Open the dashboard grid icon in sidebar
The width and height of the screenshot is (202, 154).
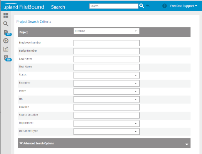(6, 15)
